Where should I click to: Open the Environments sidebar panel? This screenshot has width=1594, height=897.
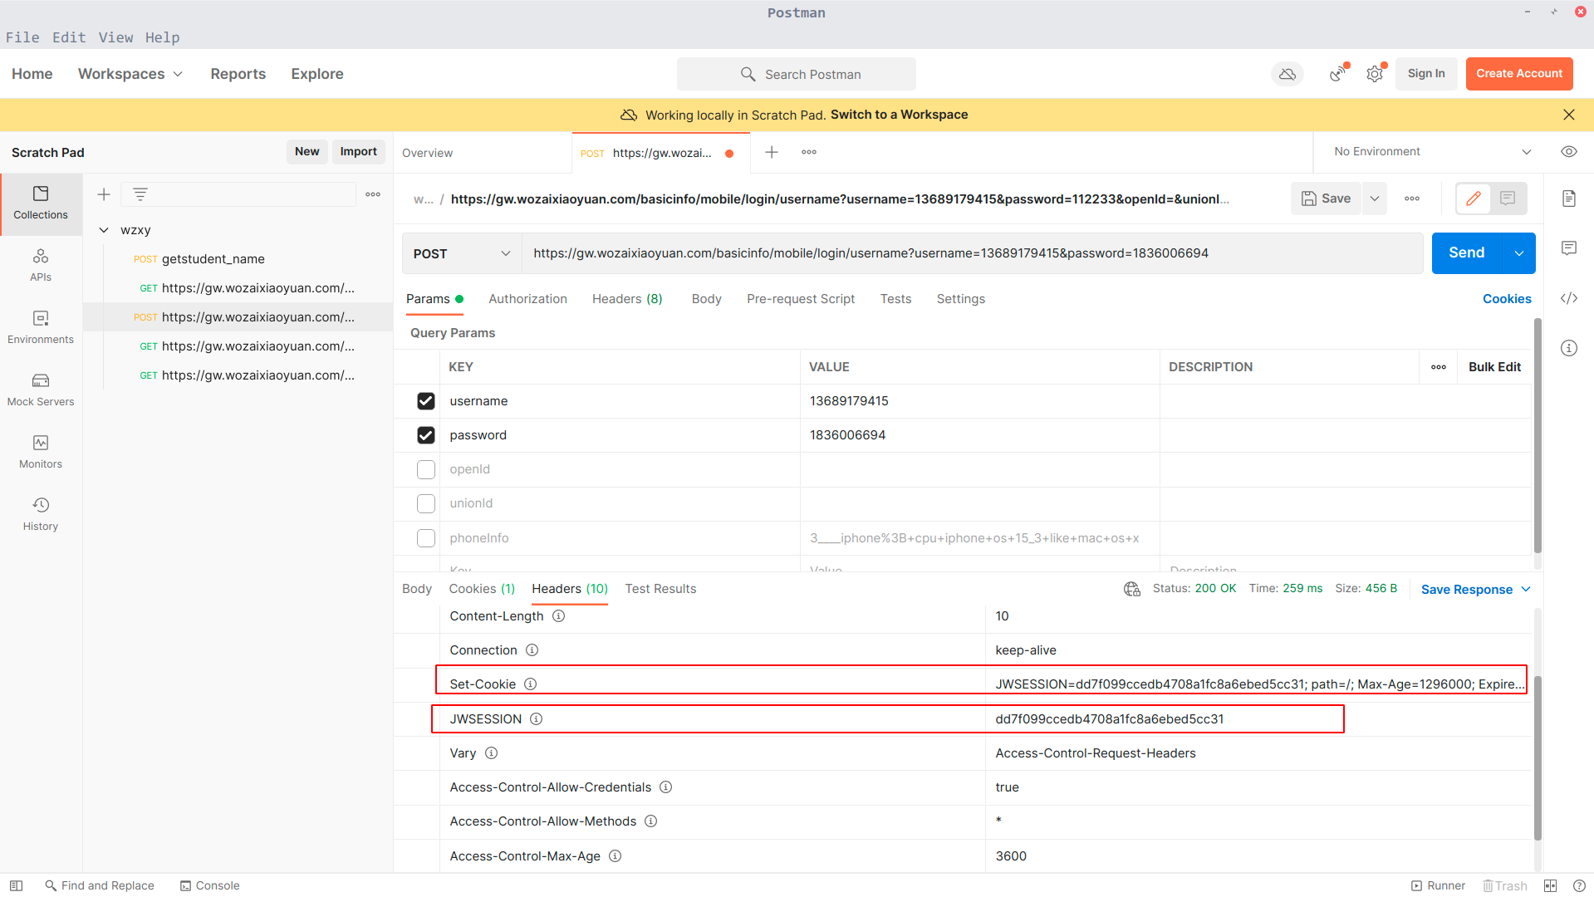pyautogui.click(x=41, y=327)
